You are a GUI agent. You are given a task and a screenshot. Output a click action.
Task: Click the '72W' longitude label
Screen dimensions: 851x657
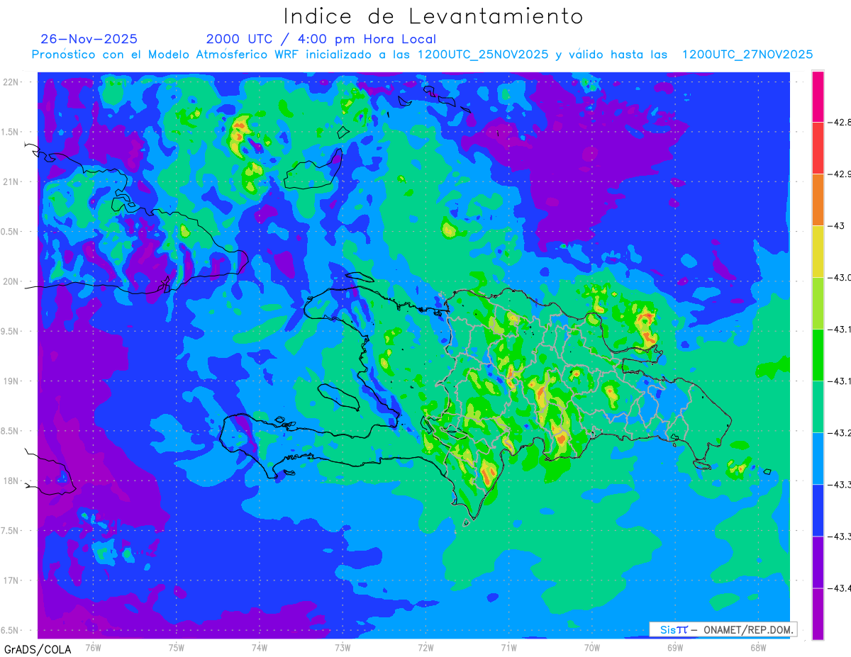425,648
